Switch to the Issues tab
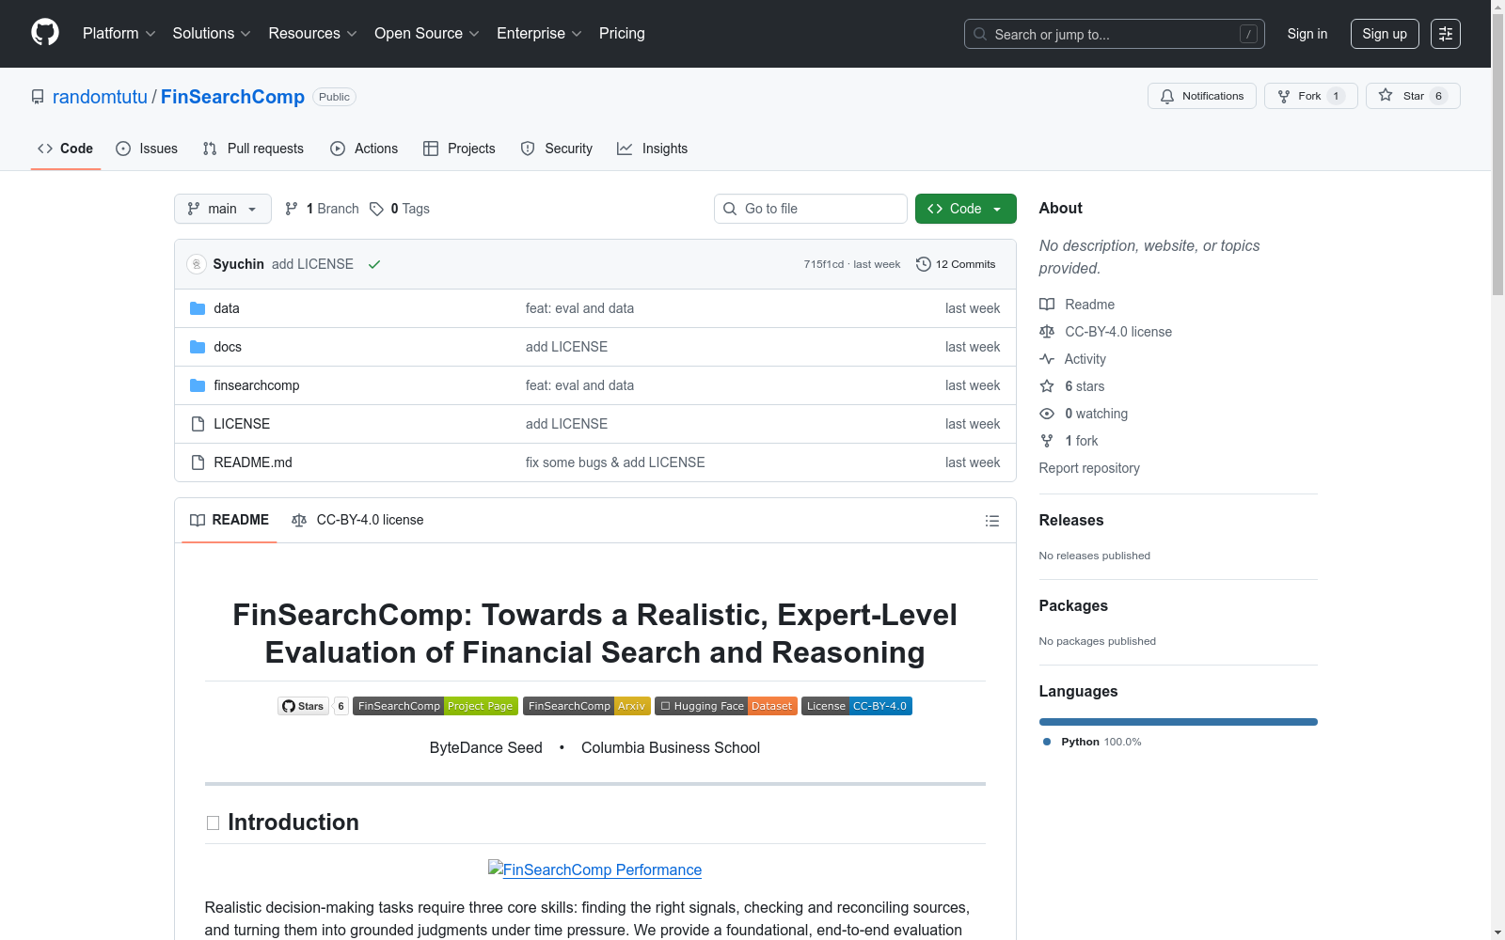1505x940 pixels. point(147,149)
